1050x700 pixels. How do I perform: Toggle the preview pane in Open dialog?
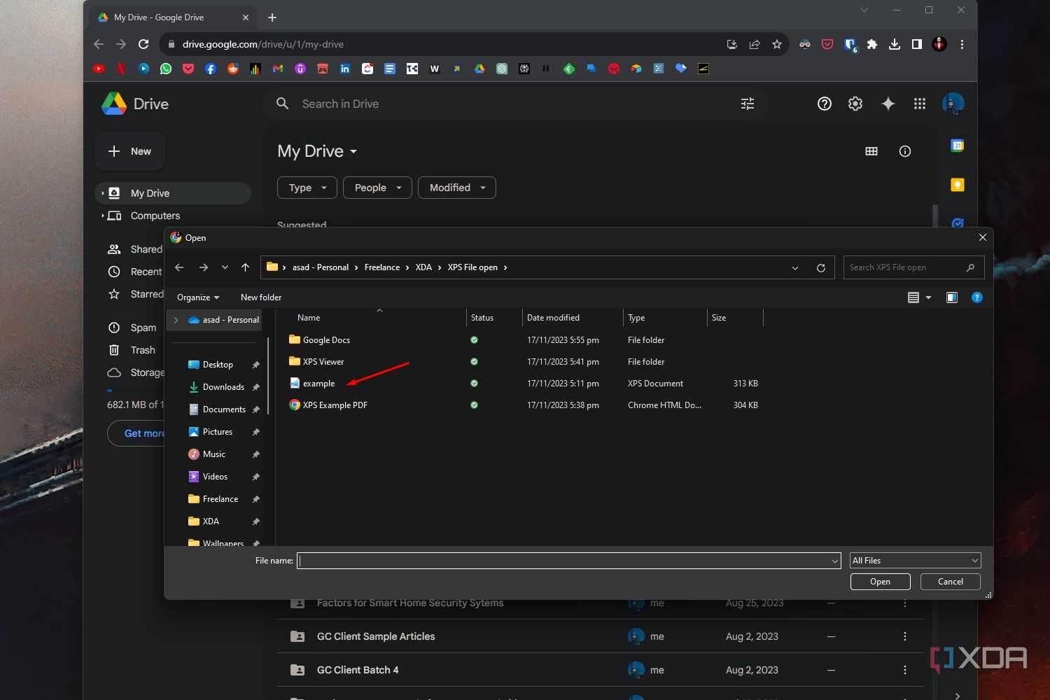952,297
